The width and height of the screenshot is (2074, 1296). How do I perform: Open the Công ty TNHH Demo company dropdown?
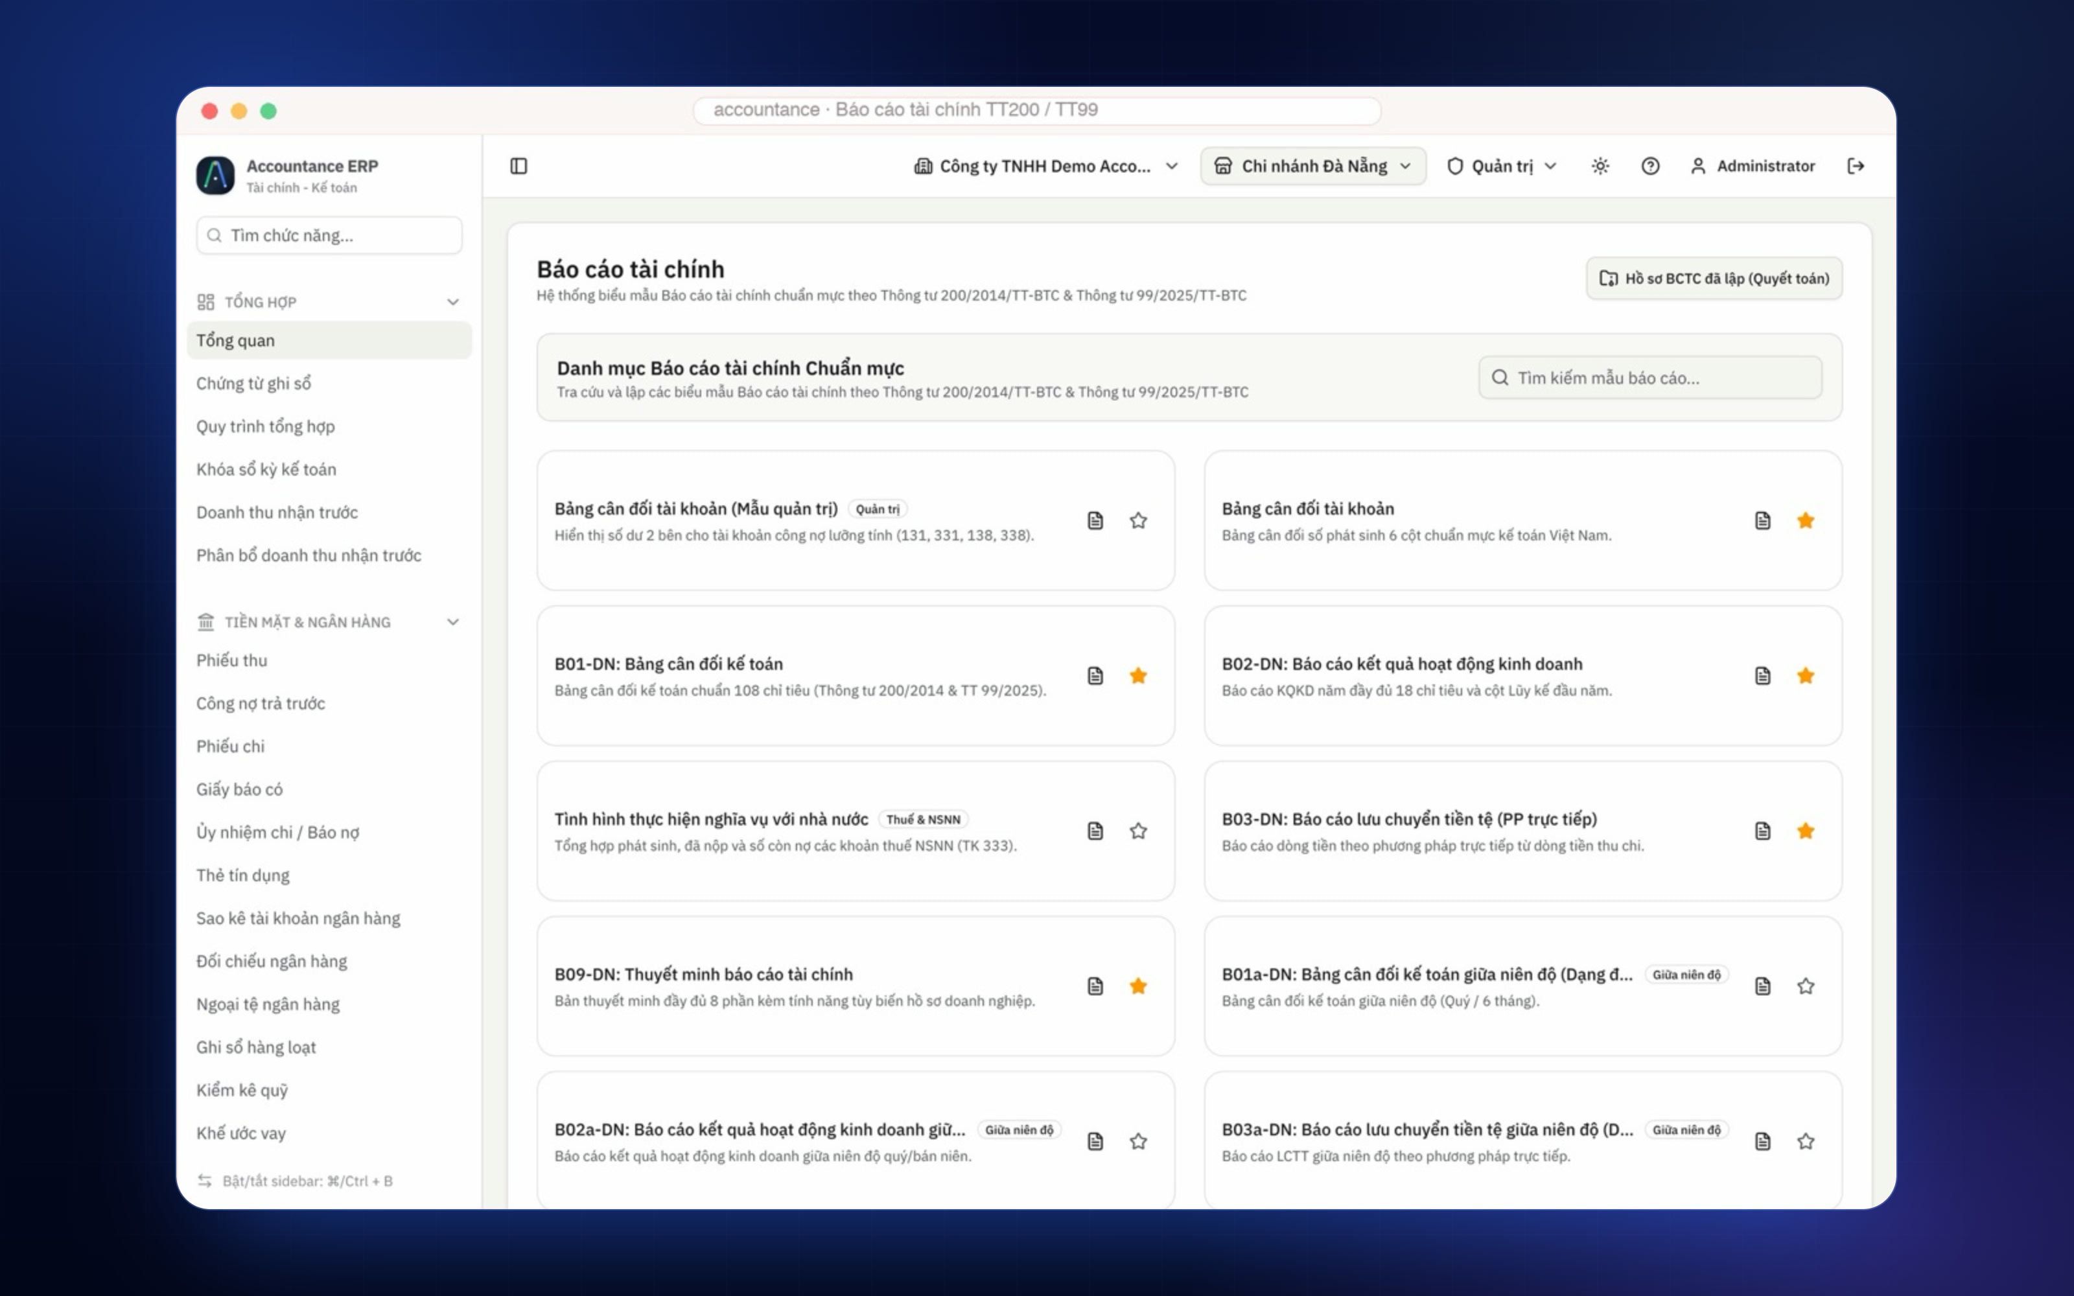pyautogui.click(x=1047, y=165)
